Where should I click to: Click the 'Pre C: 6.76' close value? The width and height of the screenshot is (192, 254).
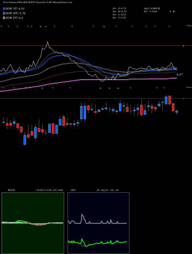[x=119, y=18]
